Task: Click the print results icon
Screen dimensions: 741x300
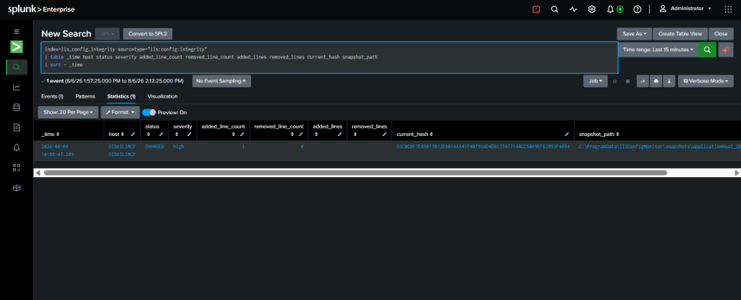Action: click(x=656, y=81)
